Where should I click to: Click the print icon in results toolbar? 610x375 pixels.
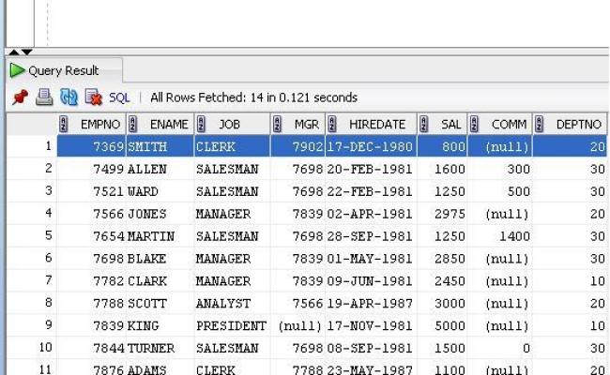44,97
